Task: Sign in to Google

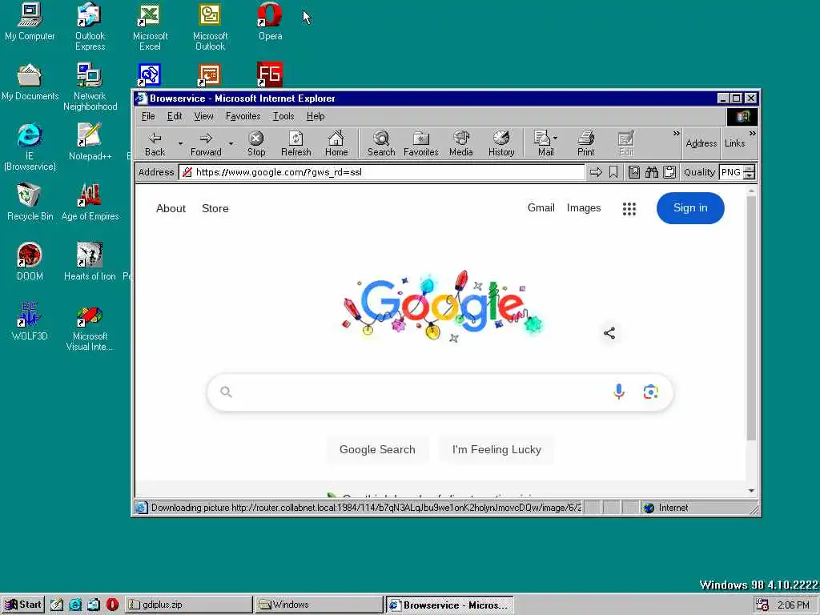Action: pyautogui.click(x=690, y=208)
